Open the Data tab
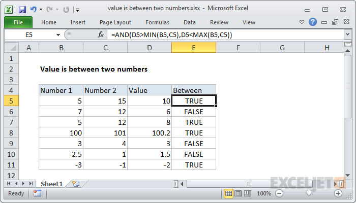The width and height of the screenshot is (356, 203). 190,22
